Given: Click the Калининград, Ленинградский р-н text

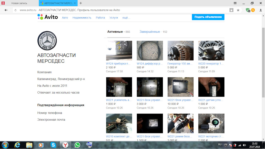Looking at the screenshot, I should pyautogui.click(x=61, y=79).
